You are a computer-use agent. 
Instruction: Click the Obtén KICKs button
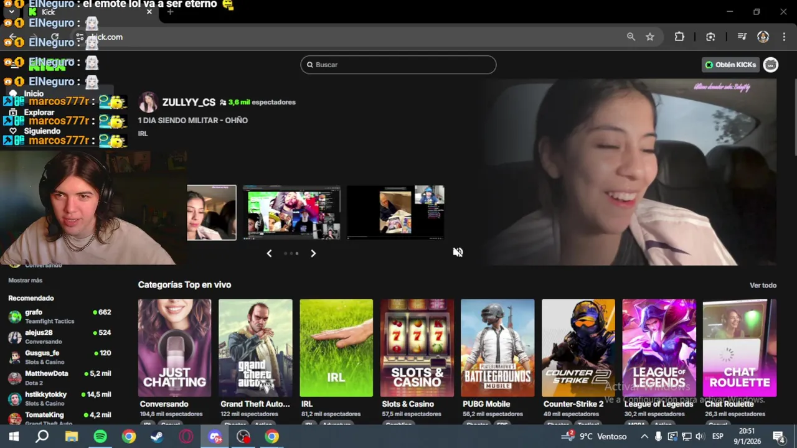click(x=730, y=65)
